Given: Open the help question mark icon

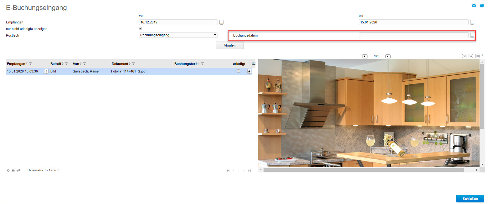Looking at the screenshot, I should coord(482,5).
